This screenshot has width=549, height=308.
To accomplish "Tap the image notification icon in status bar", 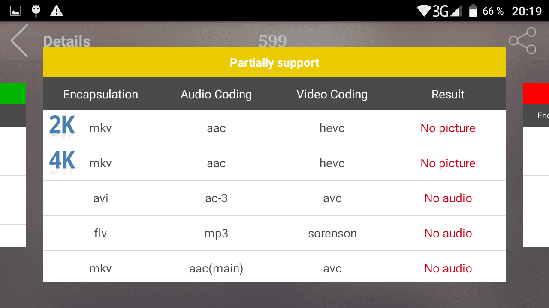I will click(15, 11).
